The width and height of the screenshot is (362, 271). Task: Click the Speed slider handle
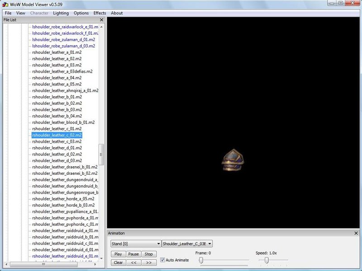tap(267, 260)
